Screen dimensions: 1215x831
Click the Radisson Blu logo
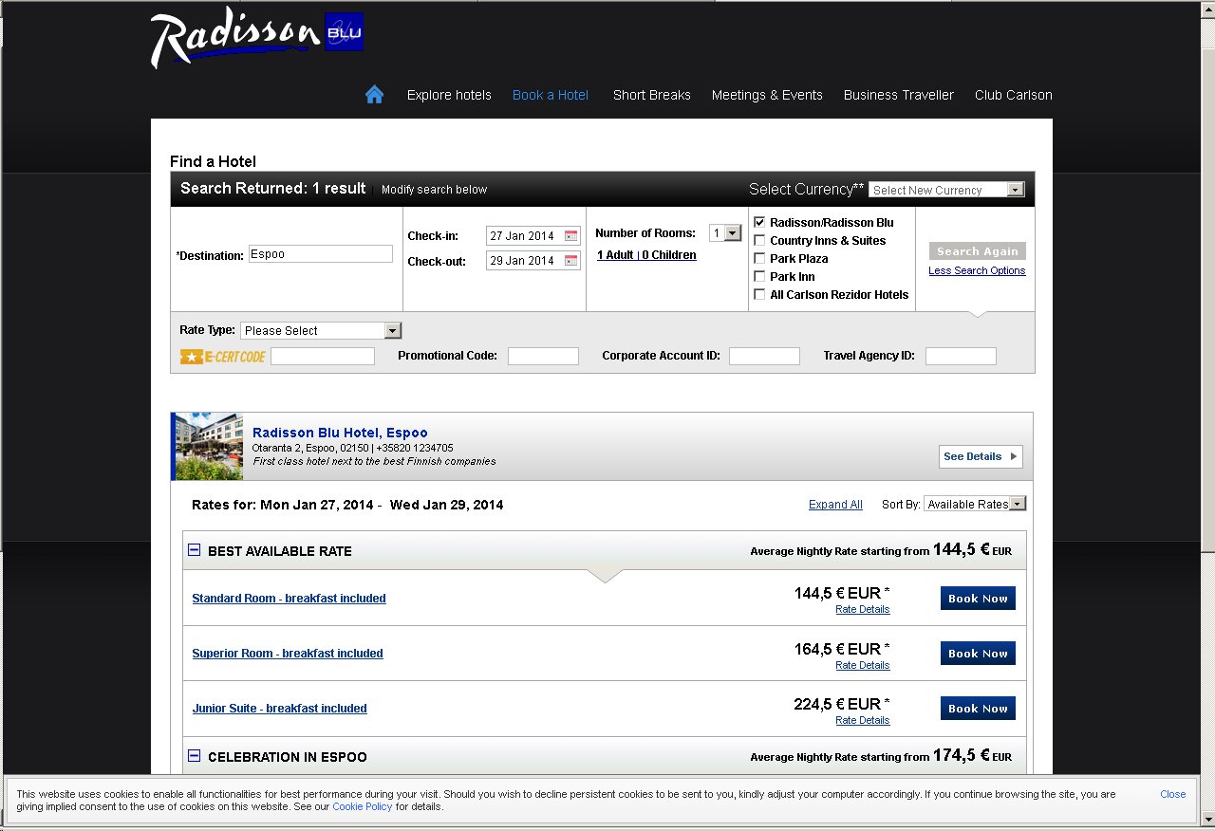click(x=256, y=40)
